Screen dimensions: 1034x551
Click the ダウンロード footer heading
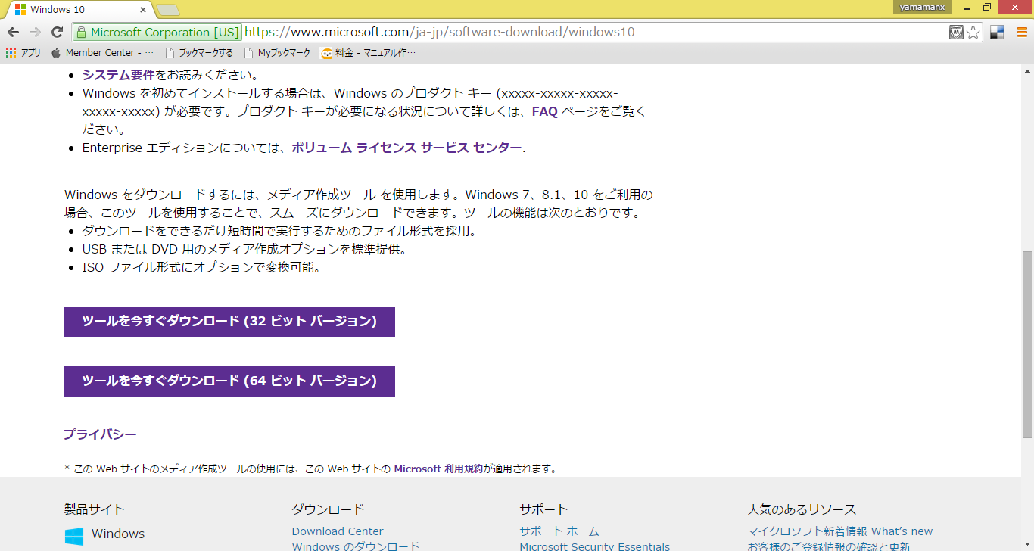tap(328, 509)
